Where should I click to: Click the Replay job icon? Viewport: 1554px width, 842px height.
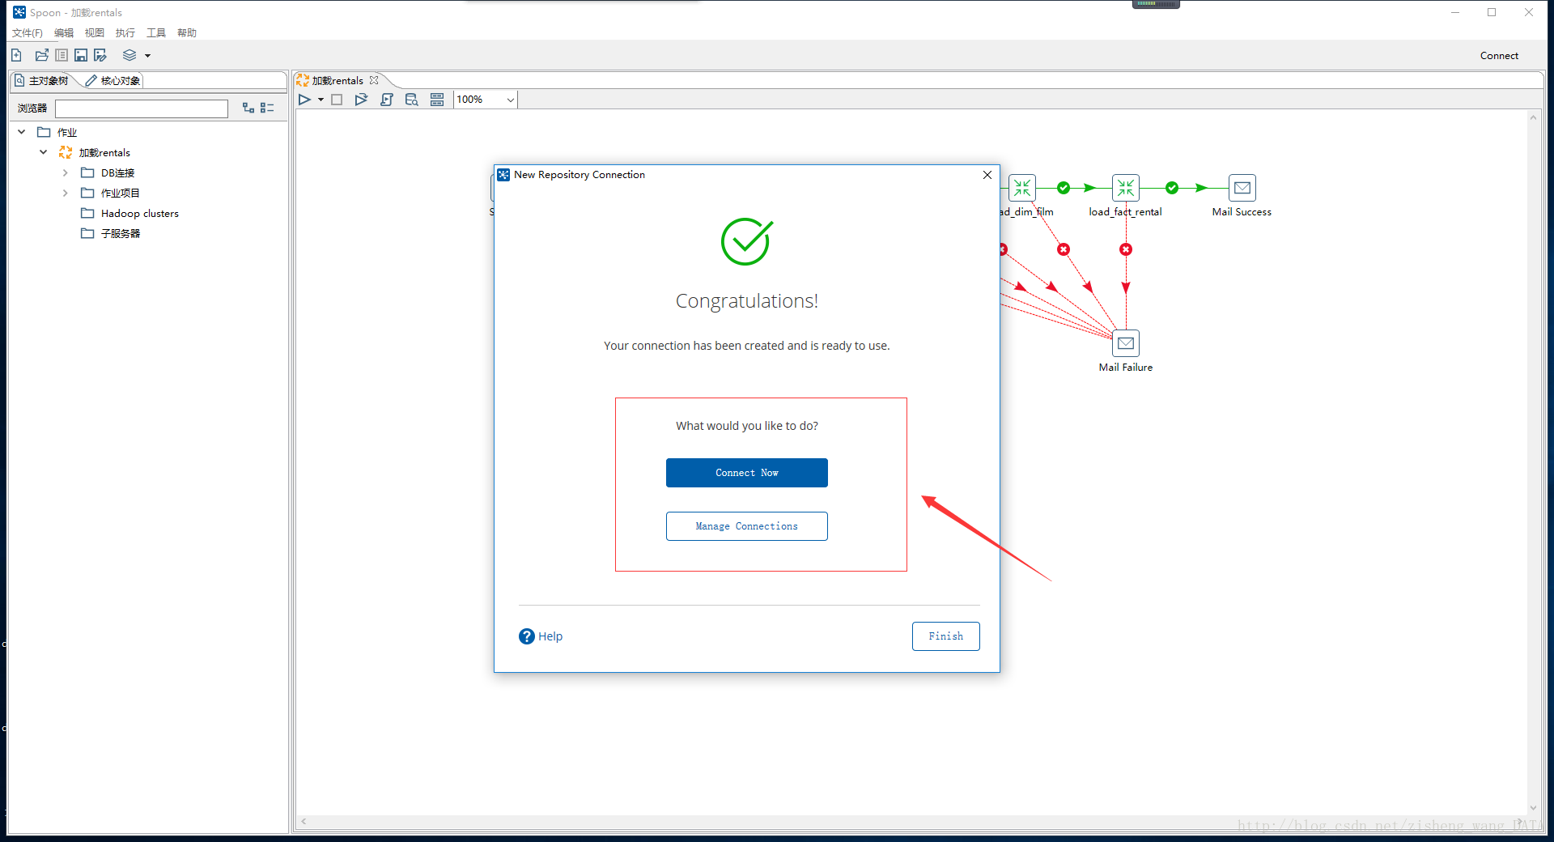point(361,100)
